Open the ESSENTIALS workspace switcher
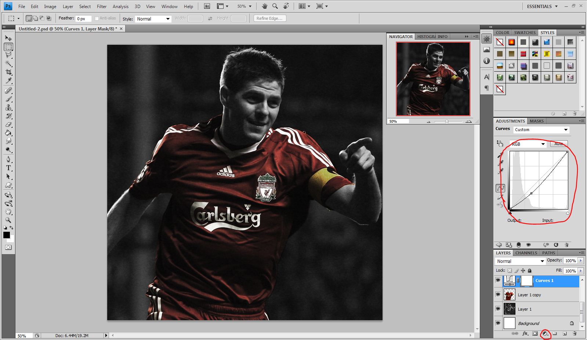 point(542,6)
